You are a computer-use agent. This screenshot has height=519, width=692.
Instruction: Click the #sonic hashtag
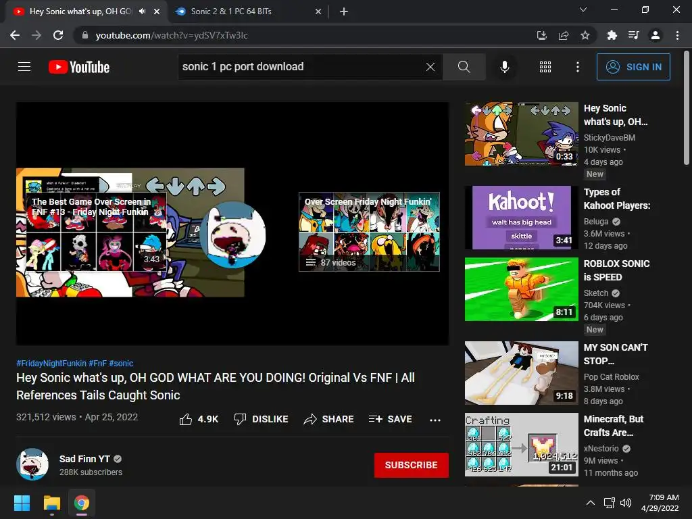[121, 363]
